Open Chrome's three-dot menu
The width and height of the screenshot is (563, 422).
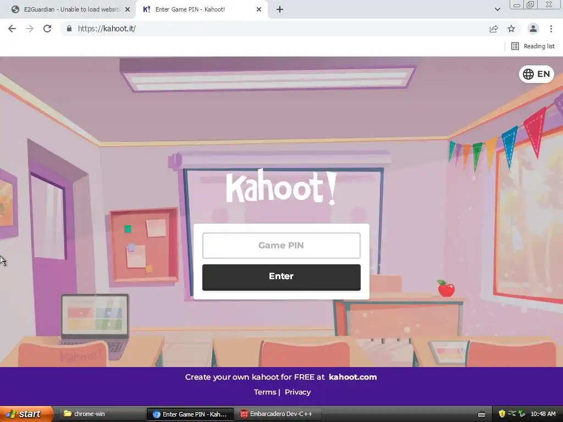coord(551,29)
